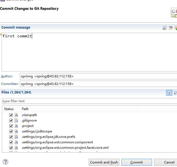Click the org.eclipse.wst.common.component file icon
Image resolution: width=177 pixels, height=167 pixels.
point(16,142)
